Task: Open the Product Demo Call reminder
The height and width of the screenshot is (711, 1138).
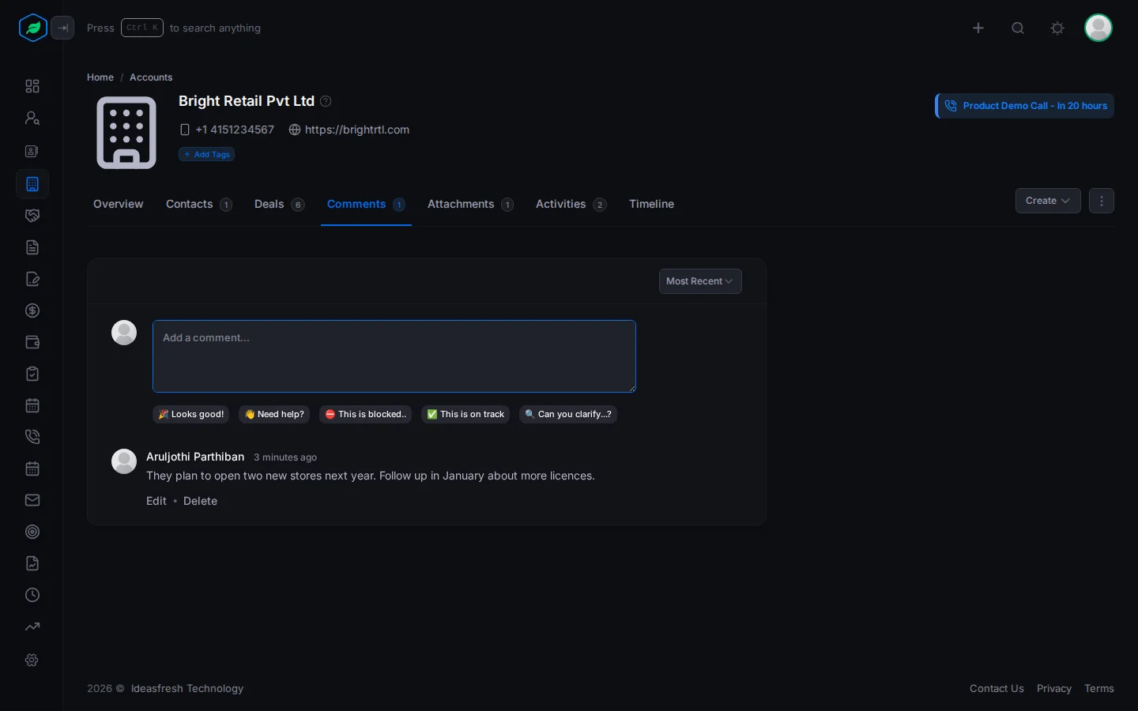Action: (1025, 106)
